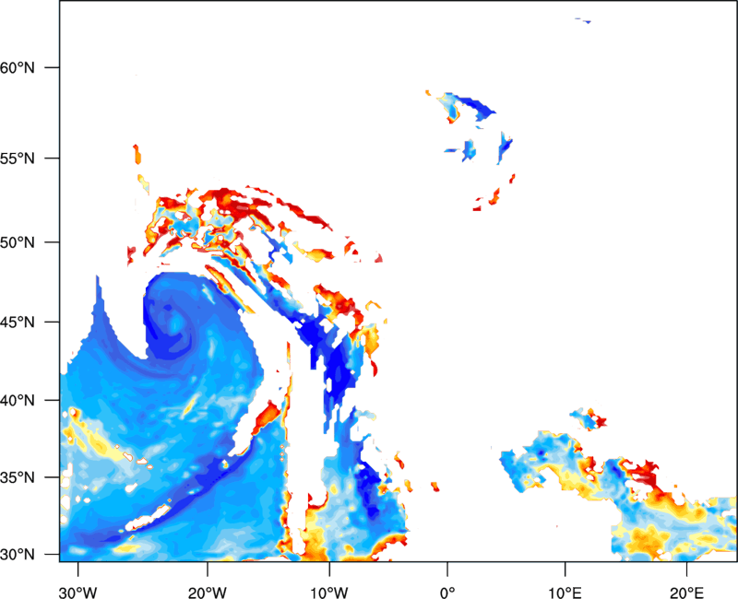The width and height of the screenshot is (738, 599).
Task: Click the 35°N latitude label
Action: tap(18, 477)
